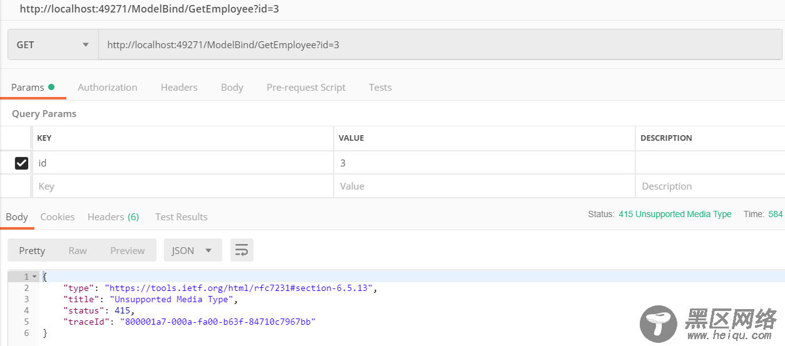The width and height of the screenshot is (785, 346).
Task: Select the Raw view button
Action: tap(78, 250)
